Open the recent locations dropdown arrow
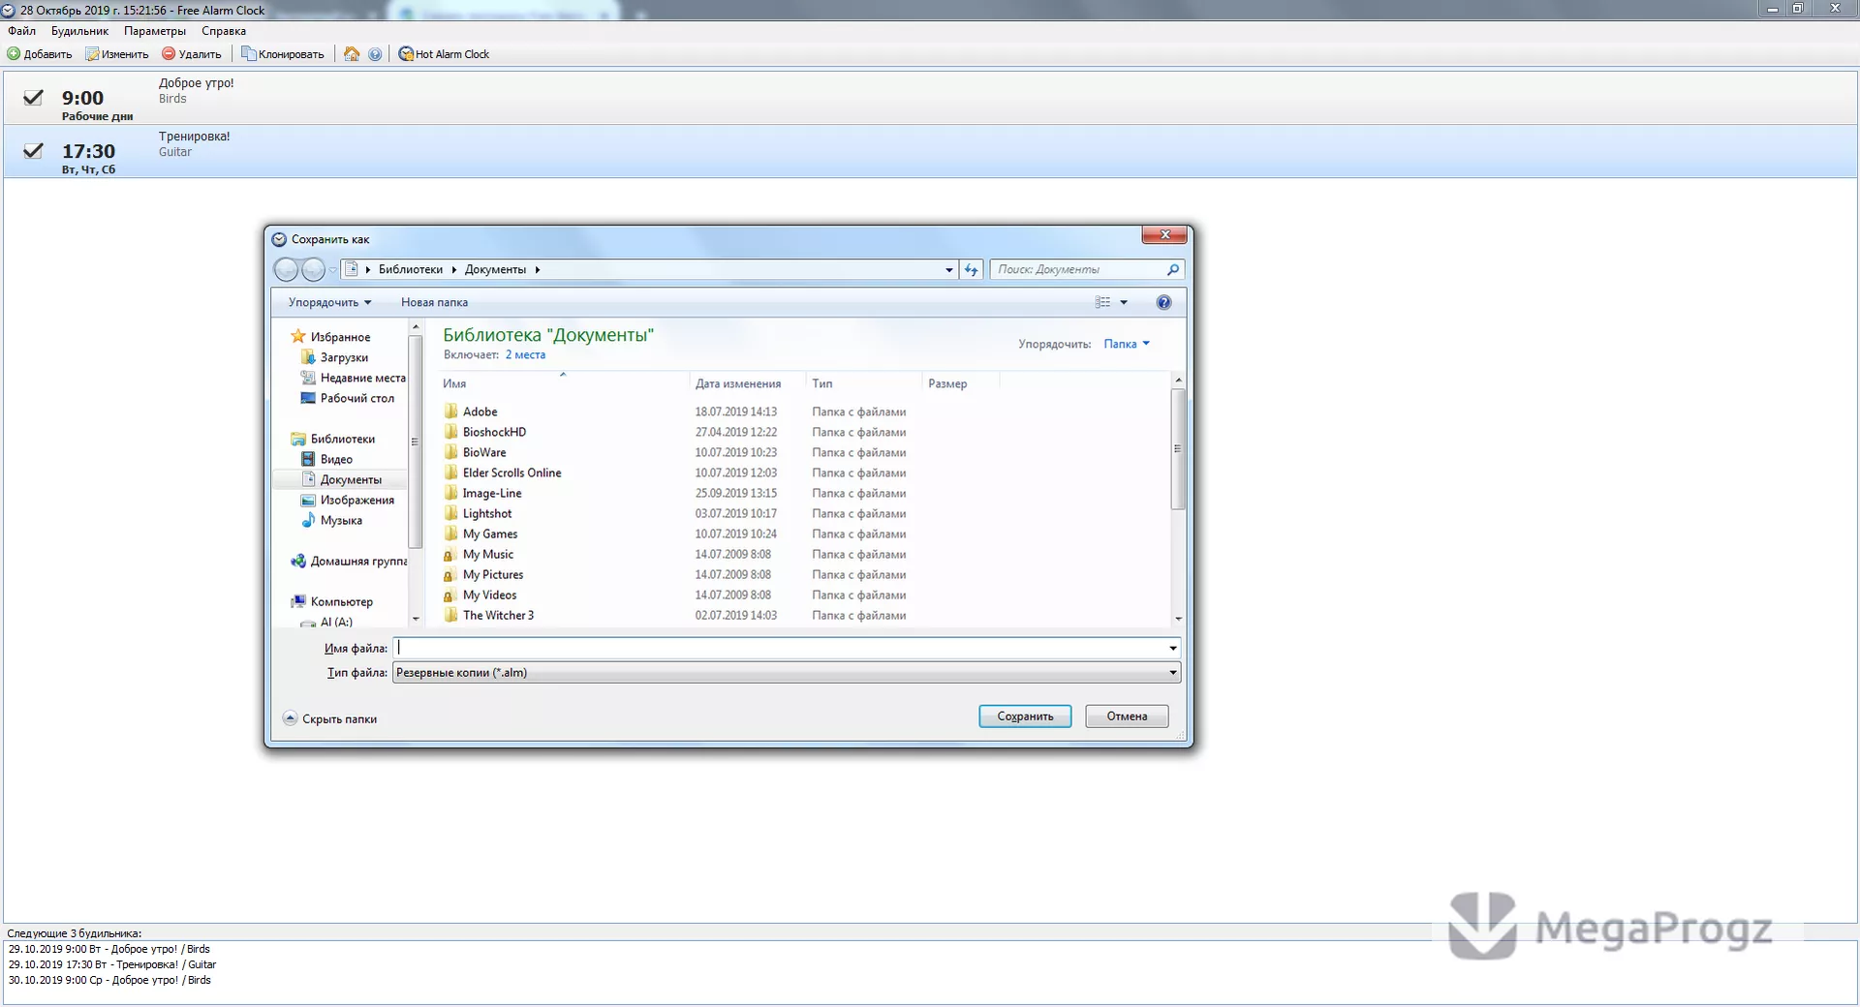Screen dimensions: 1860x1007 [x=332, y=270]
